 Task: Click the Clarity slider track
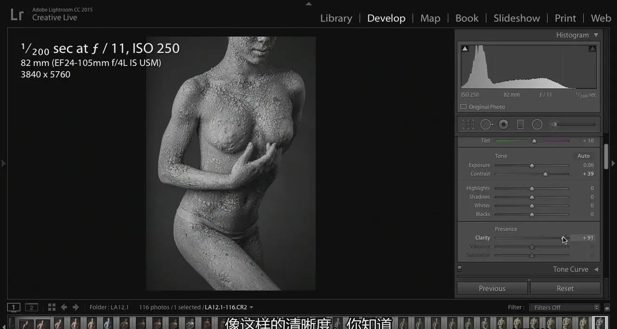click(x=532, y=238)
